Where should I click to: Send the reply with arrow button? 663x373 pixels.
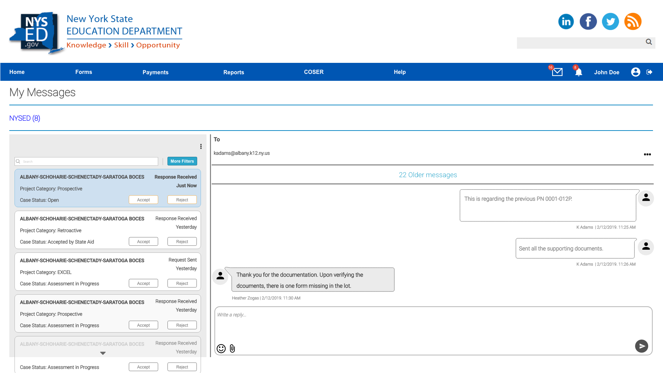(x=641, y=346)
